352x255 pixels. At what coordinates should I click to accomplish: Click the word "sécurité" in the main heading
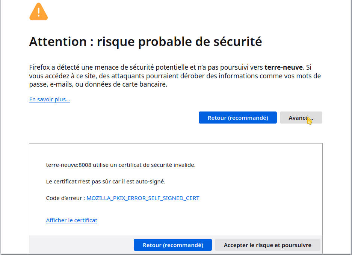click(x=237, y=42)
